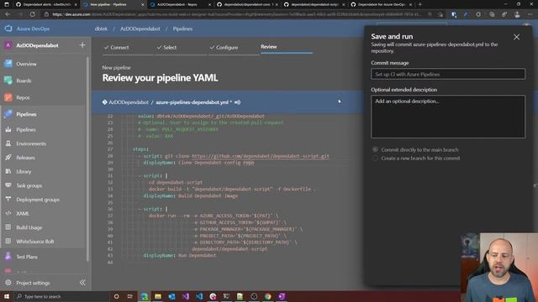Close the Save and run panel

pos(516,37)
